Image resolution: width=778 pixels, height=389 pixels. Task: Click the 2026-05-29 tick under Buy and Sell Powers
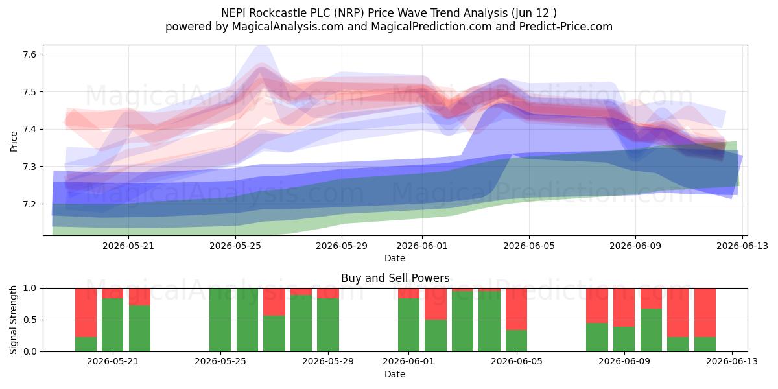point(328,362)
